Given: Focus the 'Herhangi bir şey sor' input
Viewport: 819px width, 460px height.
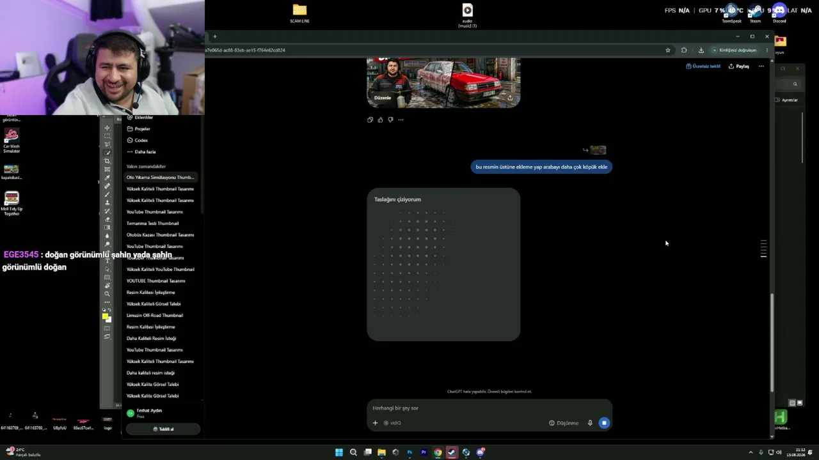Looking at the screenshot, I should tap(489, 408).
